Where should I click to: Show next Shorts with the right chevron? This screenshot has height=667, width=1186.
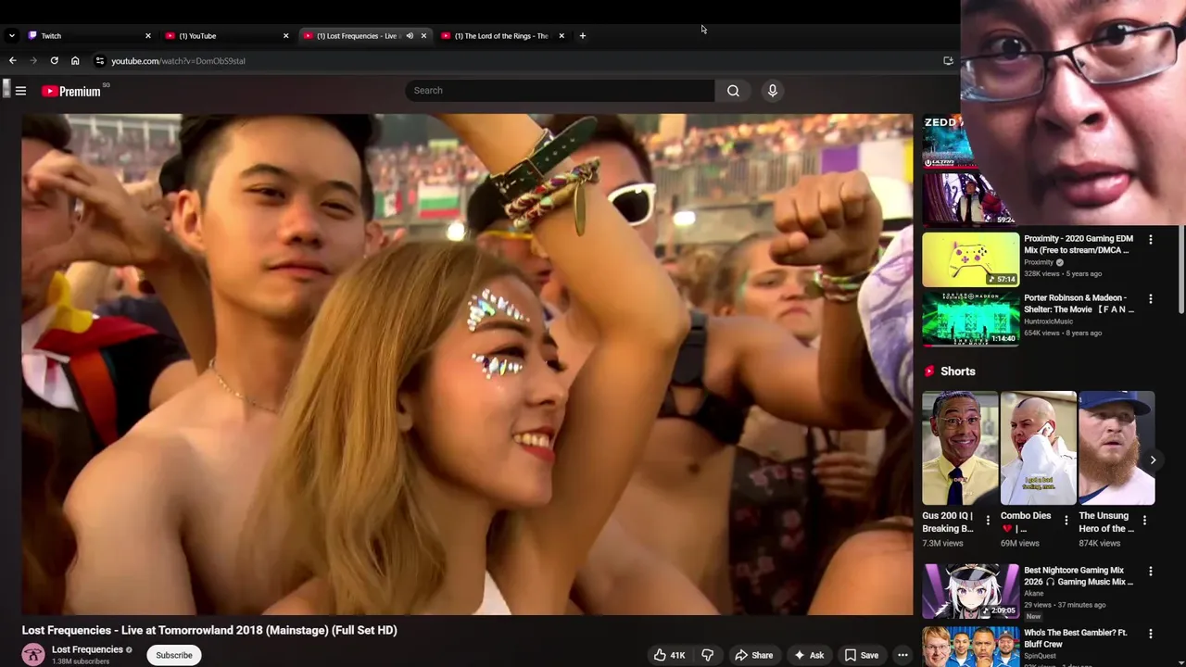(x=1153, y=459)
